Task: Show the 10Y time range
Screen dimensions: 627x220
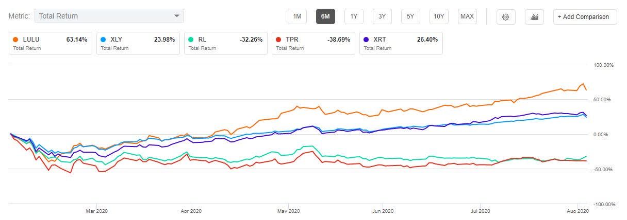Action: [439, 16]
